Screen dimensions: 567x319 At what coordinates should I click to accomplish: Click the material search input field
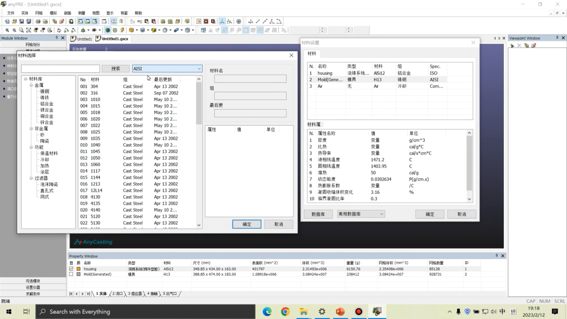pos(60,69)
